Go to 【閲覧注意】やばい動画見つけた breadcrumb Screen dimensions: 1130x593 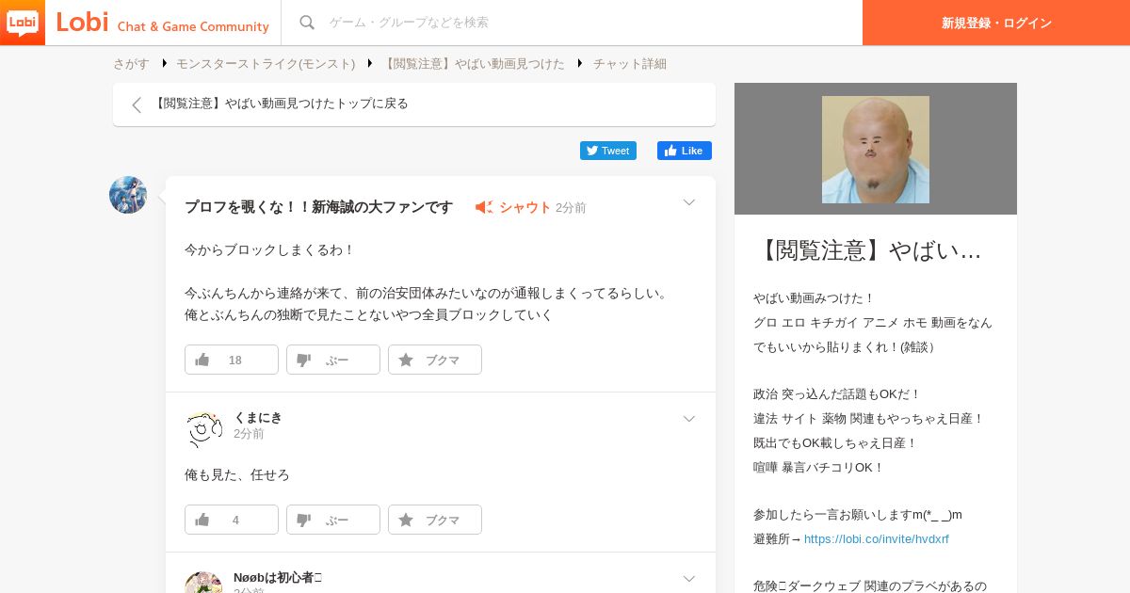point(475,64)
